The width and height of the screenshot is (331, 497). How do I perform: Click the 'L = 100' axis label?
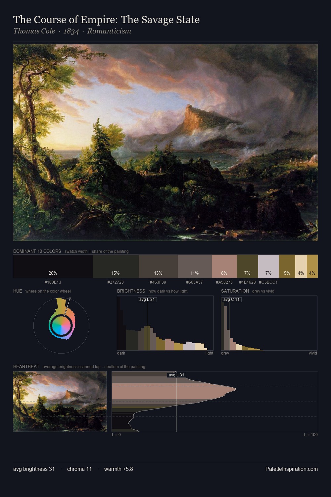pos(311,435)
